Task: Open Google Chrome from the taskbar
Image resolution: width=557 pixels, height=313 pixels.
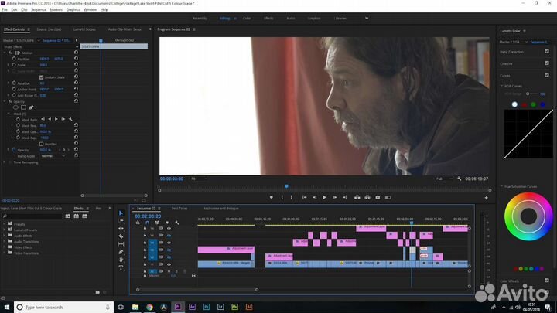Action: tap(149, 307)
